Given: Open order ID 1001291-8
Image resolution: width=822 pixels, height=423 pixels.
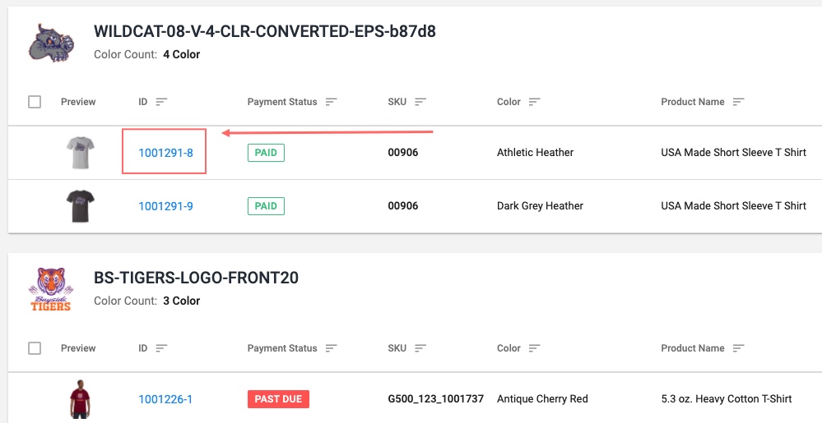Looking at the screenshot, I should pos(165,152).
